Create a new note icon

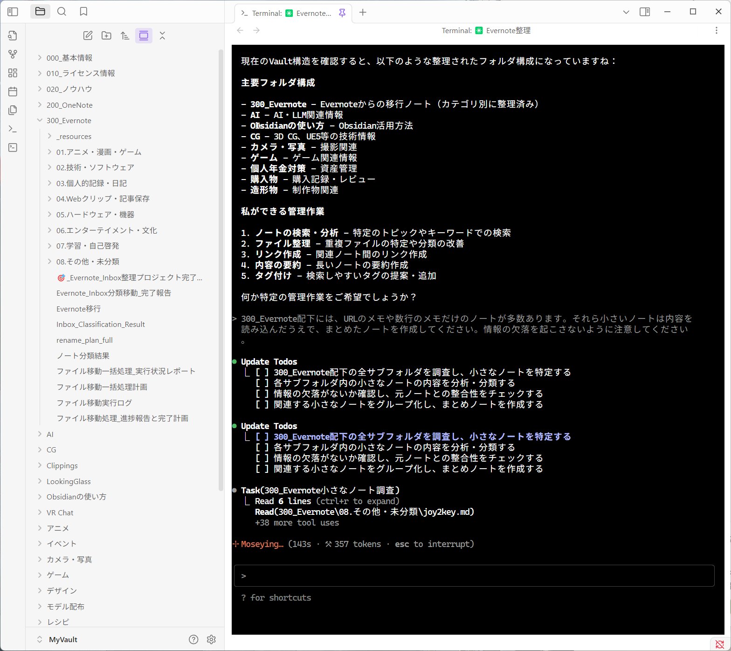point(88,35)
